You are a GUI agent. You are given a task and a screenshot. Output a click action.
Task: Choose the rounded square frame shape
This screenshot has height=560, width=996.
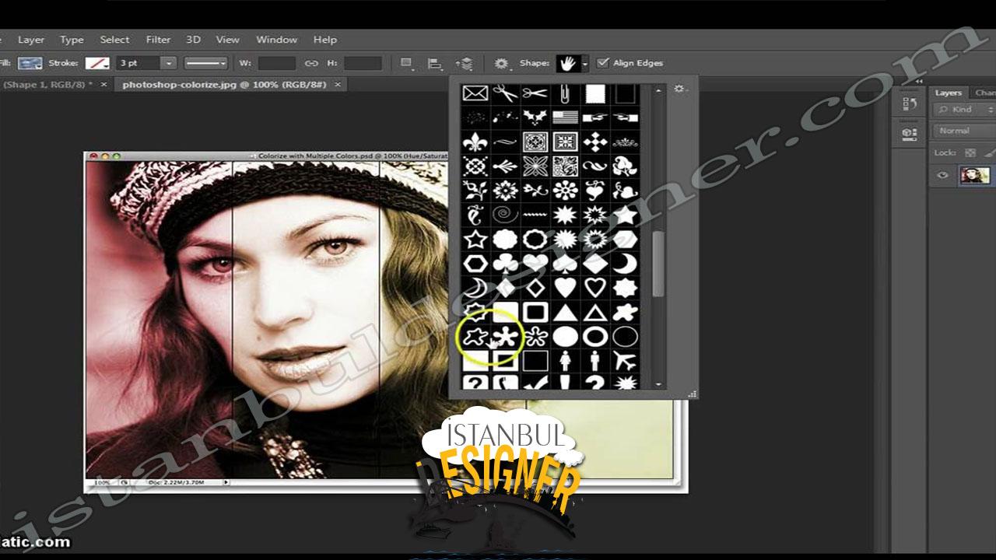pyautogui.click(x=535, y=313)
